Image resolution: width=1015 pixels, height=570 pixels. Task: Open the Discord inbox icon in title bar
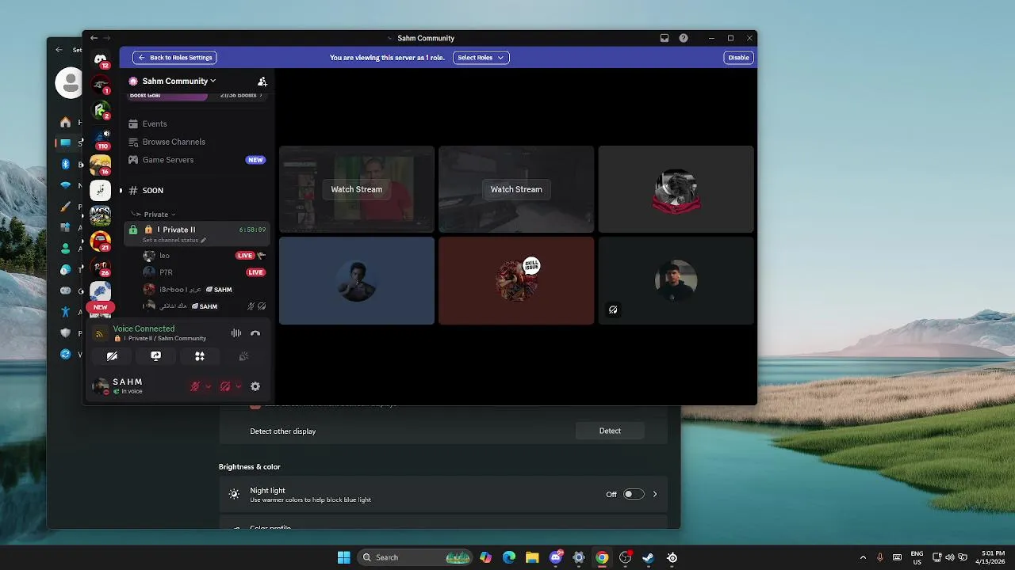point(665,38)
